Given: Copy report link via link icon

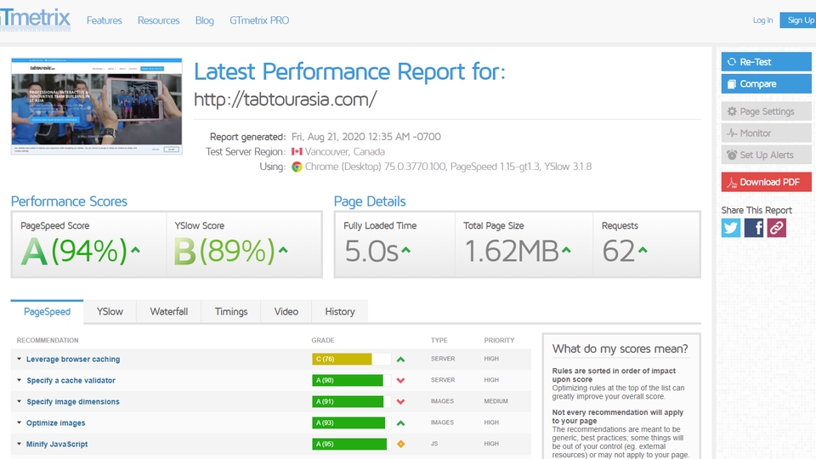Looking at the screenshot, I should click(x=776, y=228).
